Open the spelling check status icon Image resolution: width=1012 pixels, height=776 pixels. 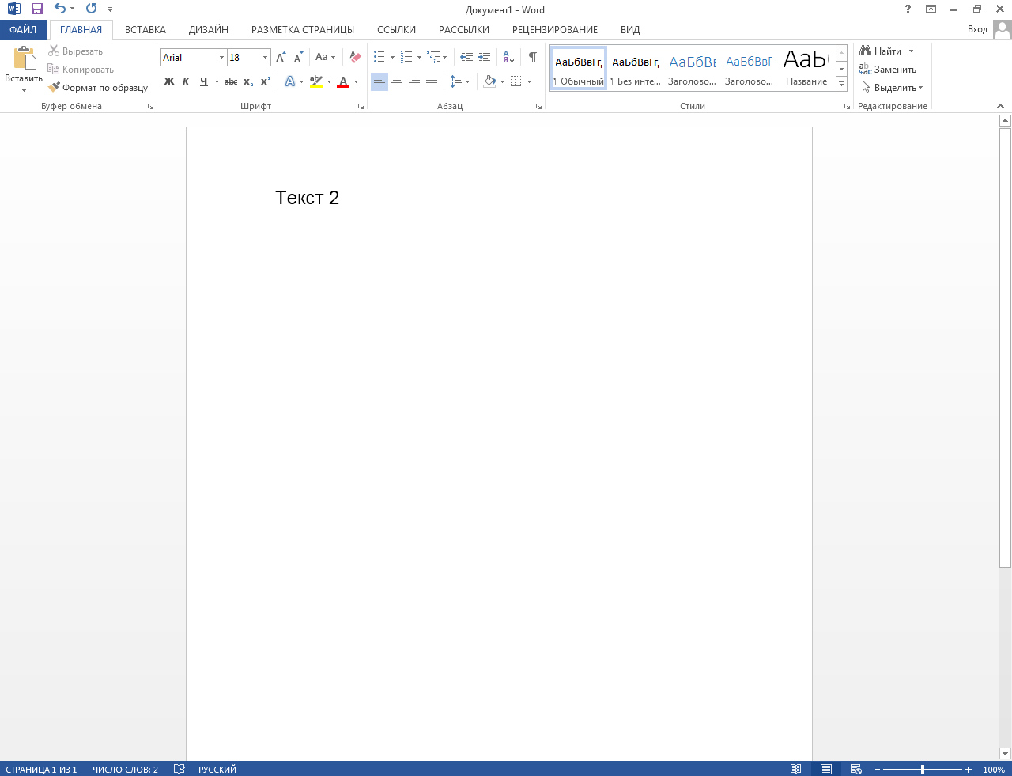(179, 769)
